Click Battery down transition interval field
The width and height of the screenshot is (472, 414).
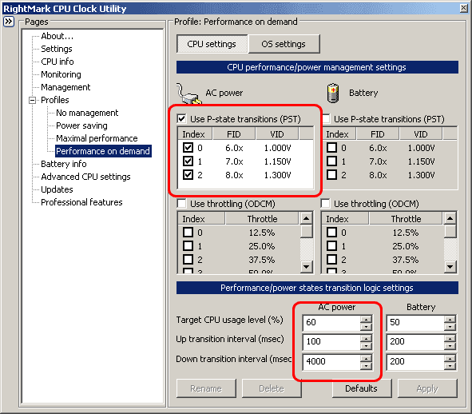(415, 361)
